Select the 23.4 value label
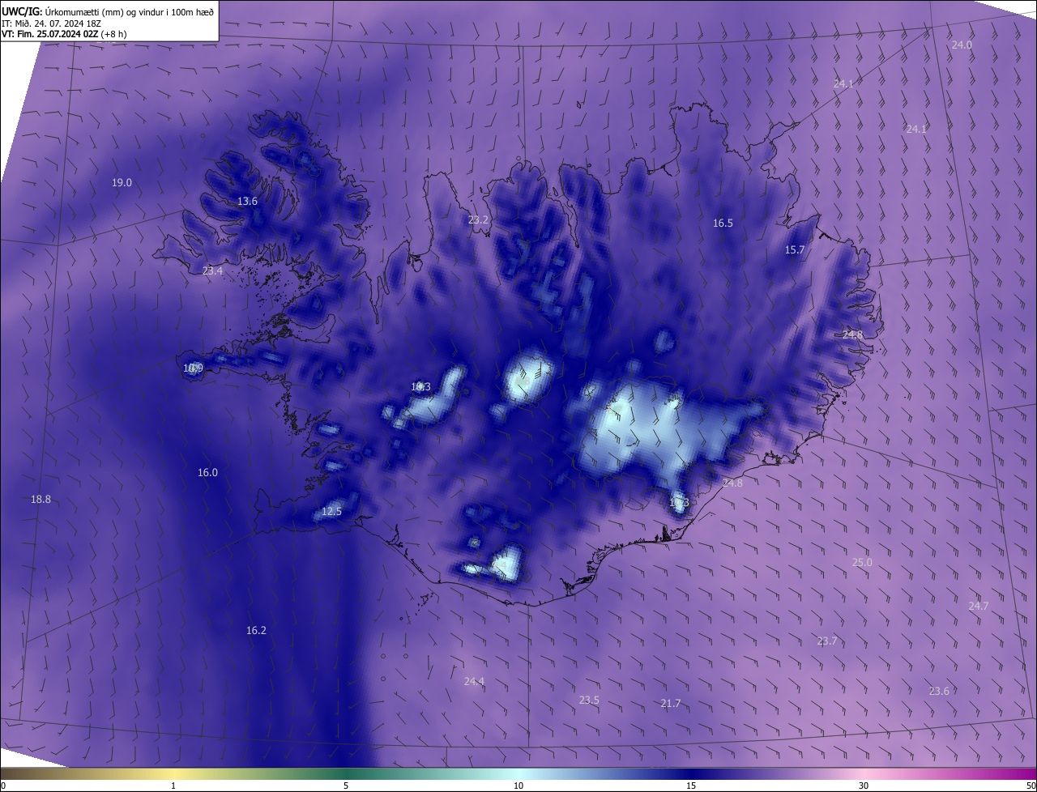 pos(212,271)
